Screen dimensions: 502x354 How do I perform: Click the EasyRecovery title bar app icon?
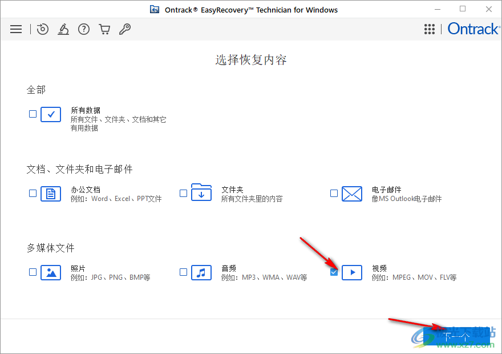tap(155, 10)
